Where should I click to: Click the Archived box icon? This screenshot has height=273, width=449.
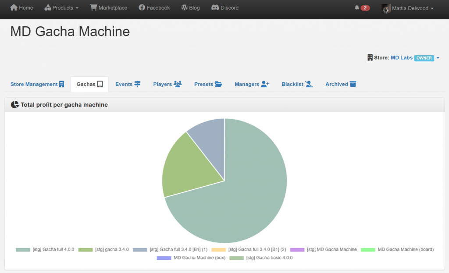pyautogui.click(x=353, y=84)
